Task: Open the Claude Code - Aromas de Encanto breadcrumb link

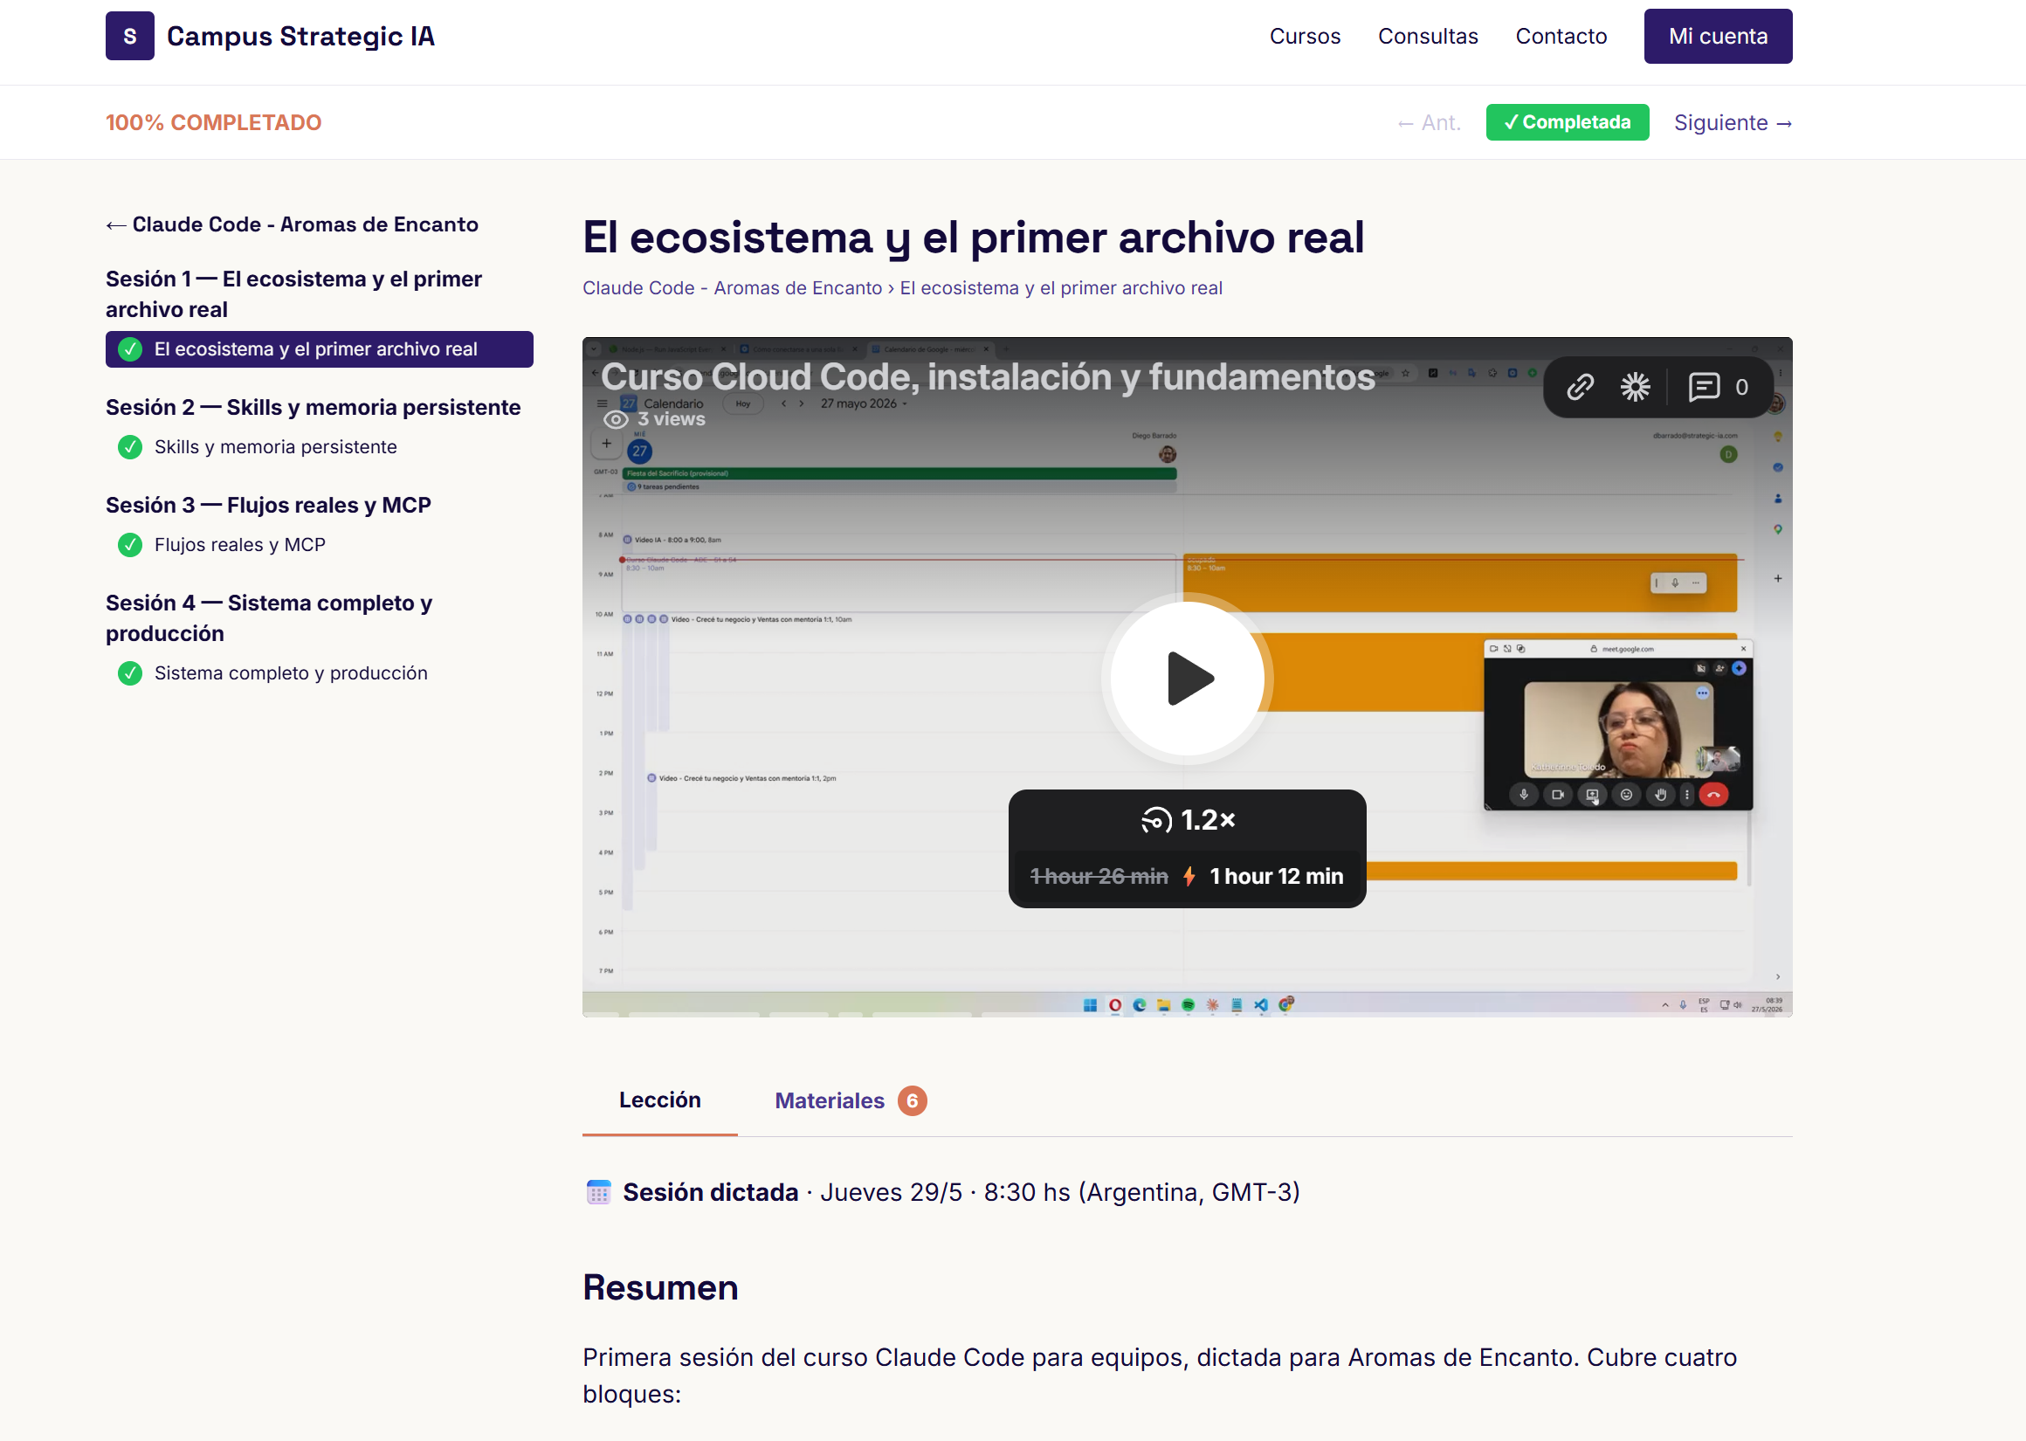Action: click(x=732, y=288)
